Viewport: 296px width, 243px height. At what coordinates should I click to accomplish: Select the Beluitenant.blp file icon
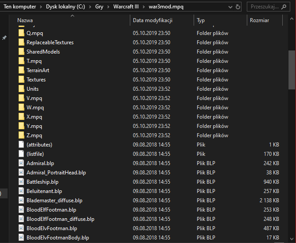point(21,191)
